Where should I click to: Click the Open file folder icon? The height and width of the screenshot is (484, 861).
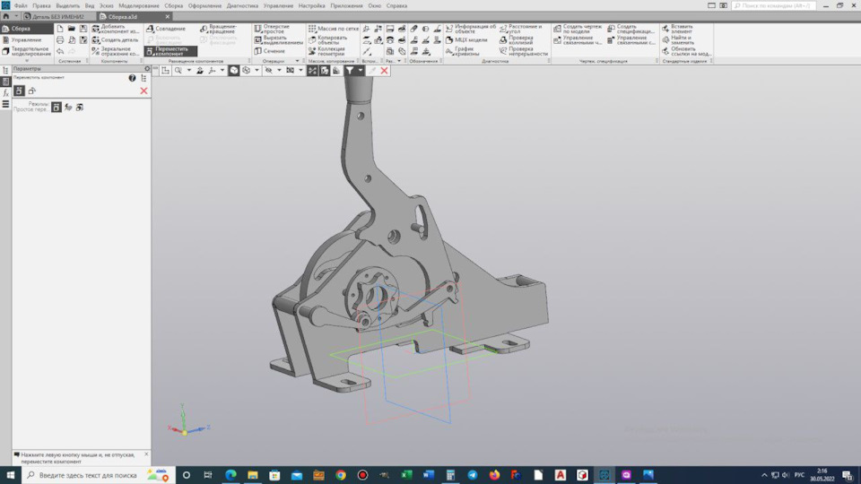click(x=72, y=29)
